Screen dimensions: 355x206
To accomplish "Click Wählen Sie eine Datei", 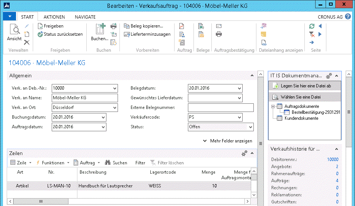I will (305, 97).
